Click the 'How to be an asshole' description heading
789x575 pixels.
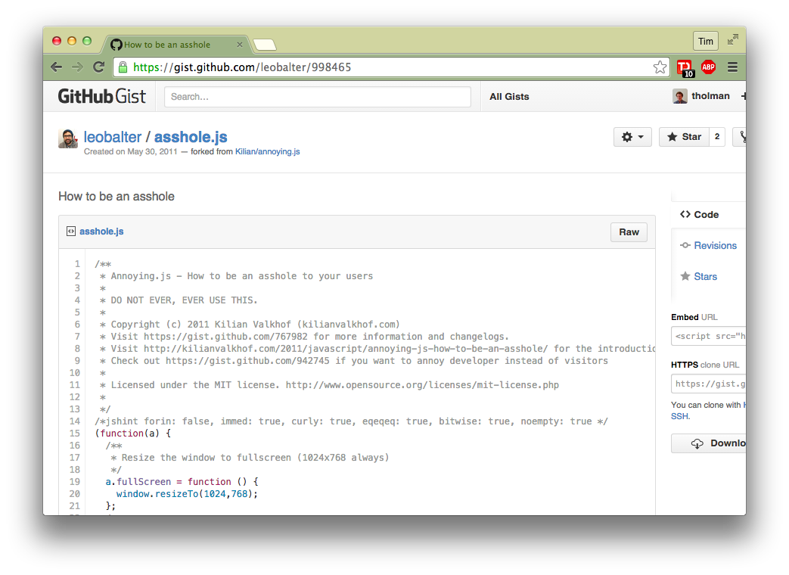(116, 196)
